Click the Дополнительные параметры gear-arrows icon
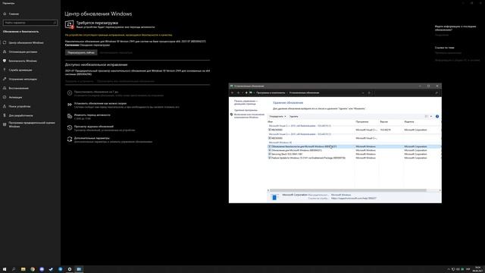 click(70, 140)
